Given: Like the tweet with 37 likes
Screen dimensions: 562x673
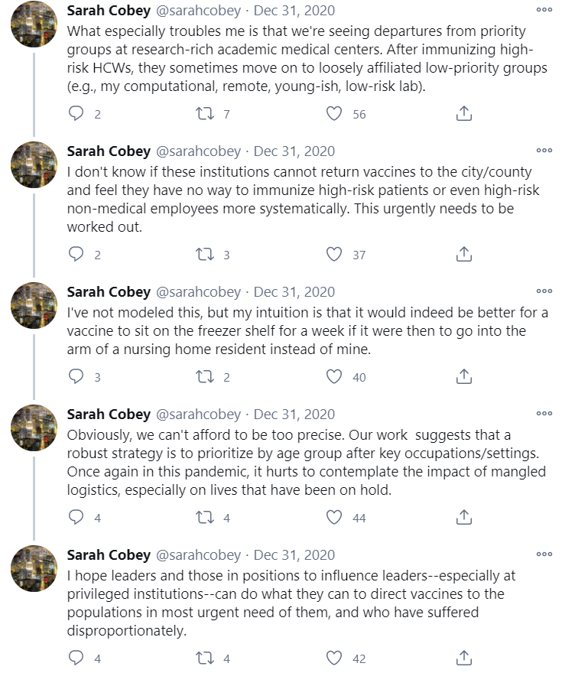Looking at the screenshot, I should (334, 255).
